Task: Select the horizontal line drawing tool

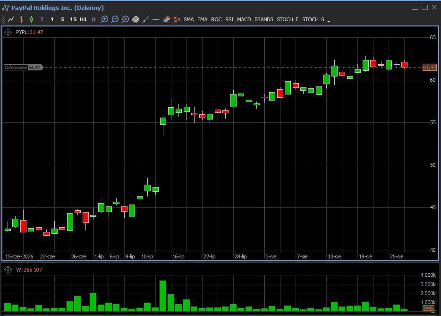Action: pos(156,19)
